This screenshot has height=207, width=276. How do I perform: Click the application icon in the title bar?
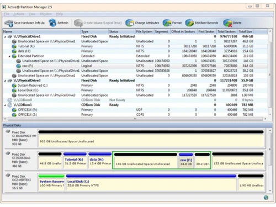pyautogui.click(x=4, y=7)
